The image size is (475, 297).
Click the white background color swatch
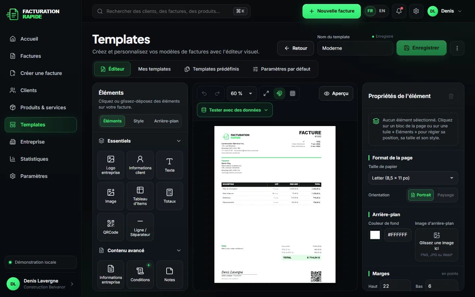point(375,235)
